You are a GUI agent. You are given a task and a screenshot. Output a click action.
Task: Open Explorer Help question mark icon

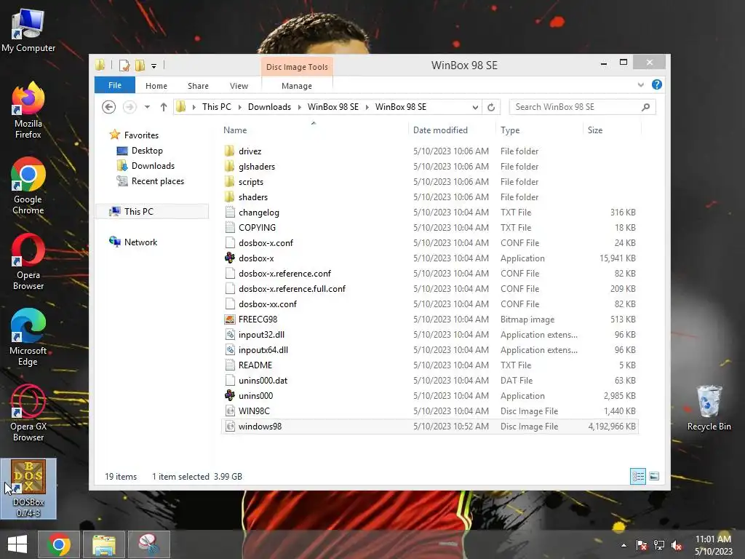click(657, 84)
